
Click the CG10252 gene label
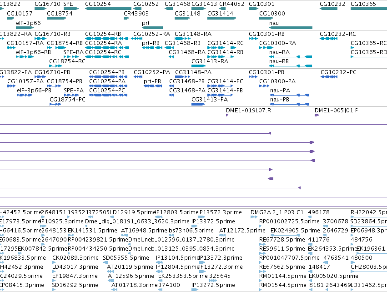146,4
